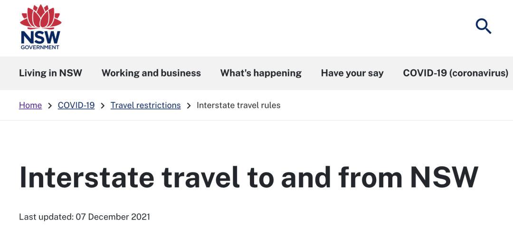
Task: Click the chevron after COVID-19 breadcrumb
Action: pos(103,106)
